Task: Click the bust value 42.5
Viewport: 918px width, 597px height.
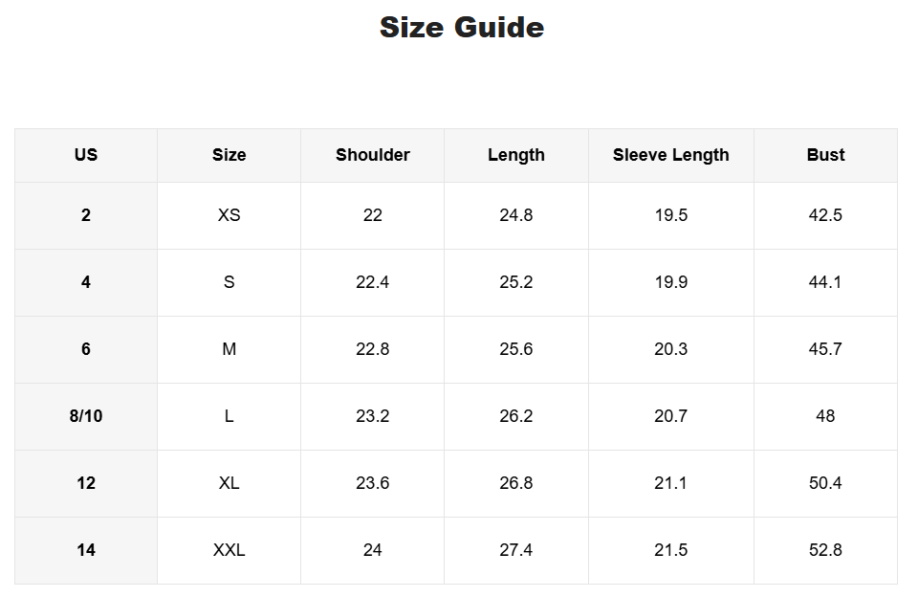Action: (825, 215)
